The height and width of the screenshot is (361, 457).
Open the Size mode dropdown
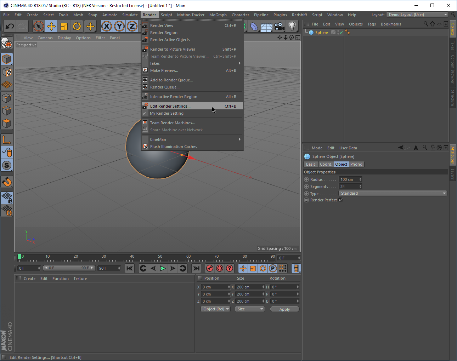click(250, 309)
